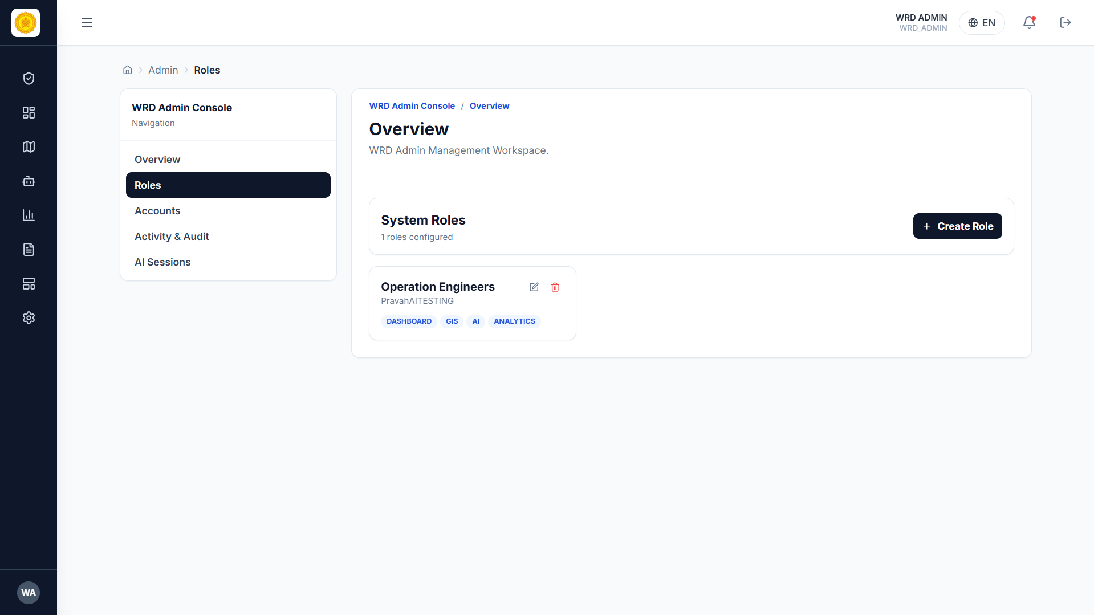
Task: Click the shield icon in the sidebar
Action: 29,79
